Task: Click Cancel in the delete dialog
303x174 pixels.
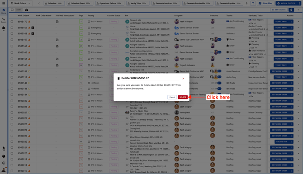Action: (x=172, y=97)
